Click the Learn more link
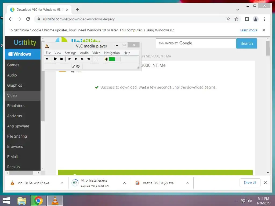This screenshot has height=206, width=275. pyautogui.click(x=248, y=30)
